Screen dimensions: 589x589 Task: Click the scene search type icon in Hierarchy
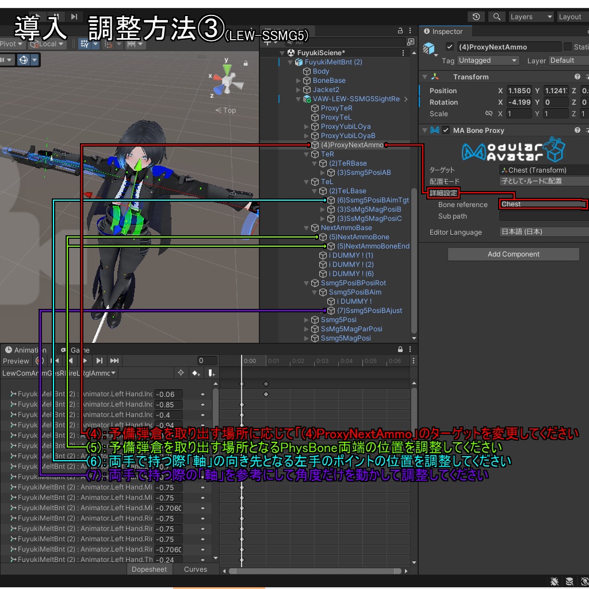pyautogui.click(x=410, y=42)
